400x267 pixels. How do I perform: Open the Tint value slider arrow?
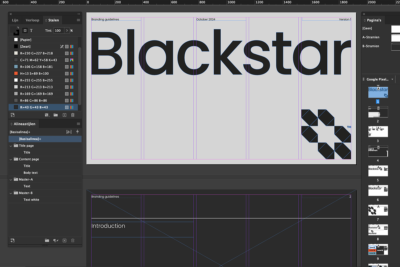pyautogui.click(x=67, y=30)
